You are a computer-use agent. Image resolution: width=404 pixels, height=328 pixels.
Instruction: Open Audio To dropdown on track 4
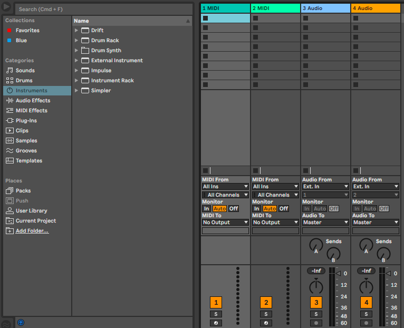[x=376, y=223]
